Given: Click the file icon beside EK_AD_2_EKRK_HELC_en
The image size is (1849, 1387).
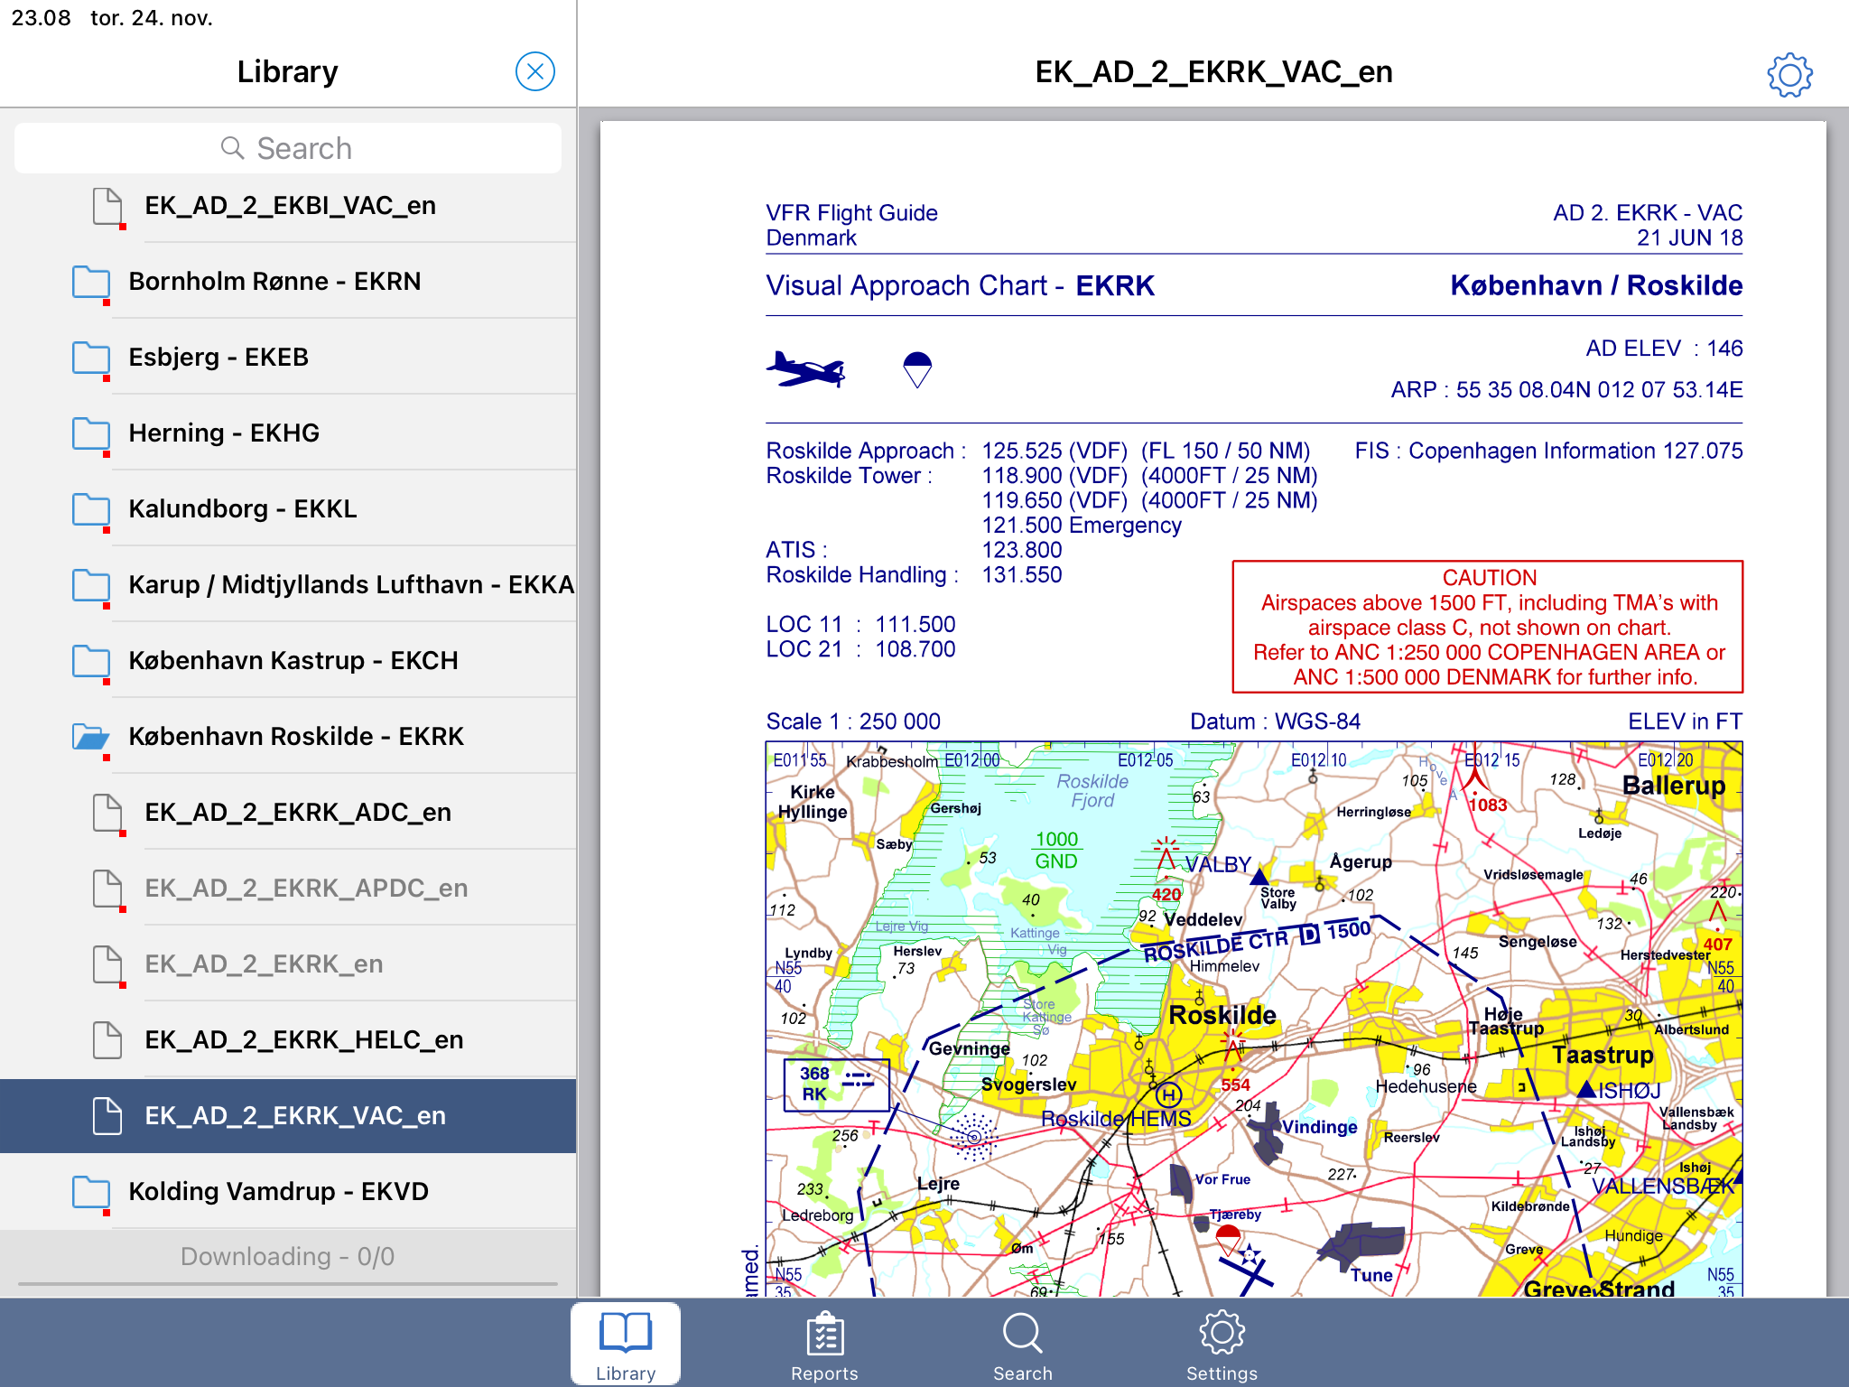Looking at the screenshot, I should coord(107,1040).
